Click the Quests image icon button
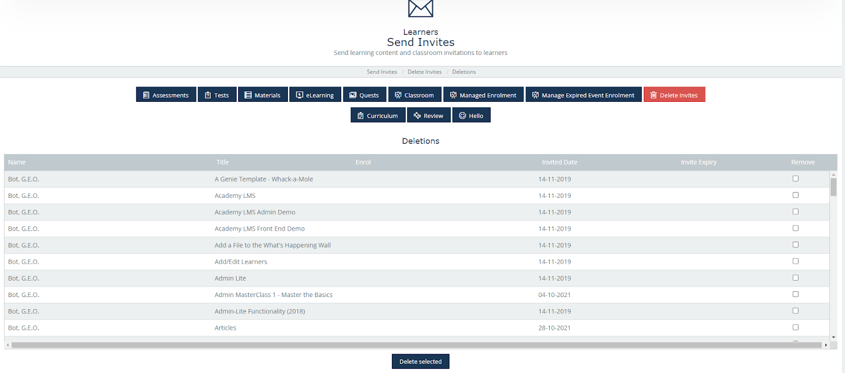This screenshot has height=373, width=845. pos(353,95)
